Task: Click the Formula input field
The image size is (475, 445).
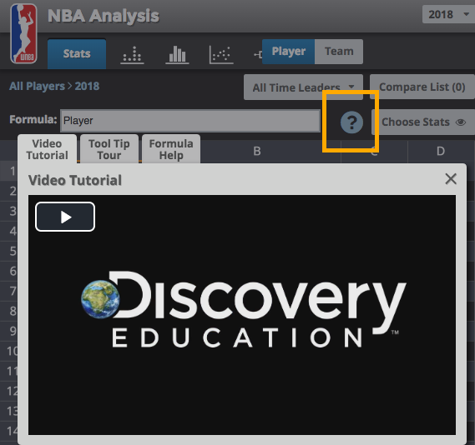Action: tap(190, 121)
